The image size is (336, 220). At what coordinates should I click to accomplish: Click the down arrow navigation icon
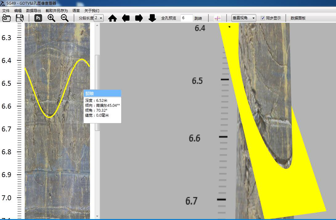click(x=152, y=18)
